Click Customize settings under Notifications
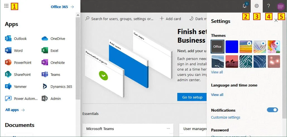The height and width of the screenshot is (137, 287). click(x=226, y=117)
